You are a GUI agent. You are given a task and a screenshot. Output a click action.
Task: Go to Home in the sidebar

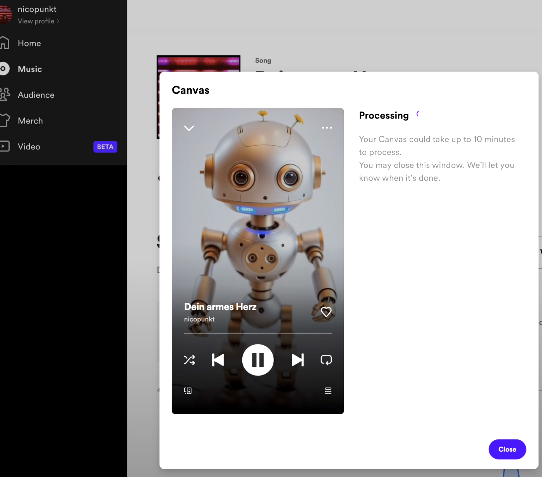(x=29, y=43)
